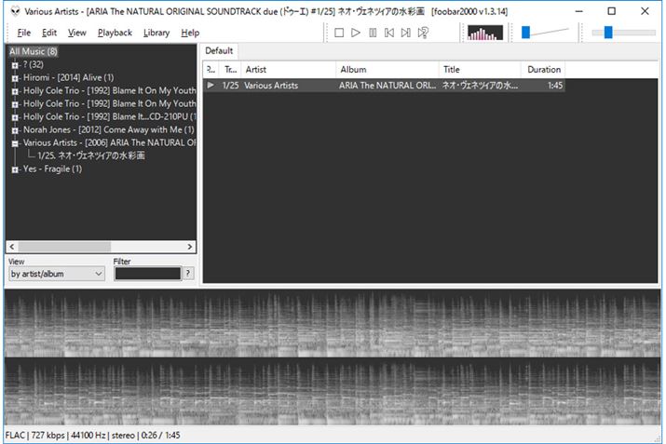Click the playing indicator arrow in playlist row
The width and height of the screenshot is (666, 444).
pyautogui.click(x=211, y=85)
